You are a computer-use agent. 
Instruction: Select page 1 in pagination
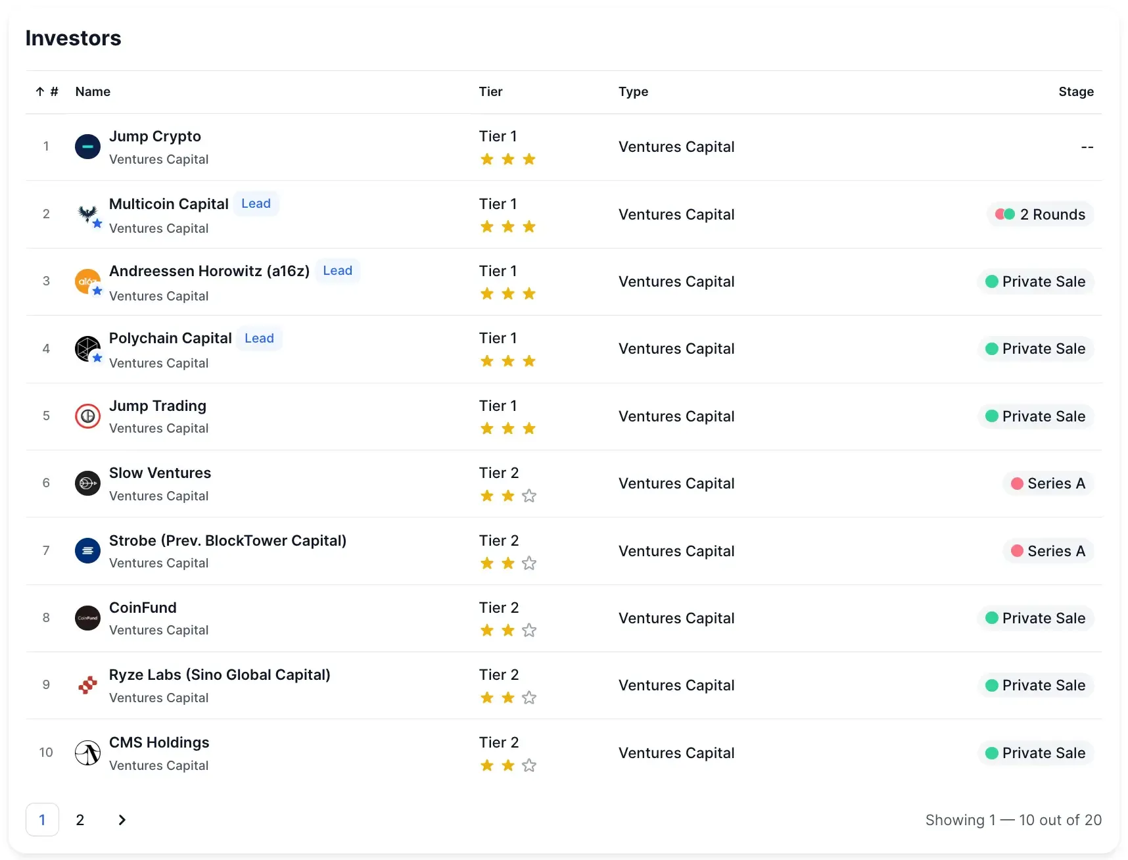42,820
